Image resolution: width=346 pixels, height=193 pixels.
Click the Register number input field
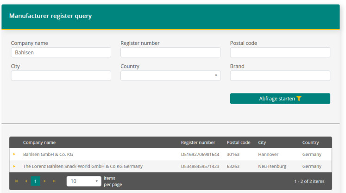point(170,52)
